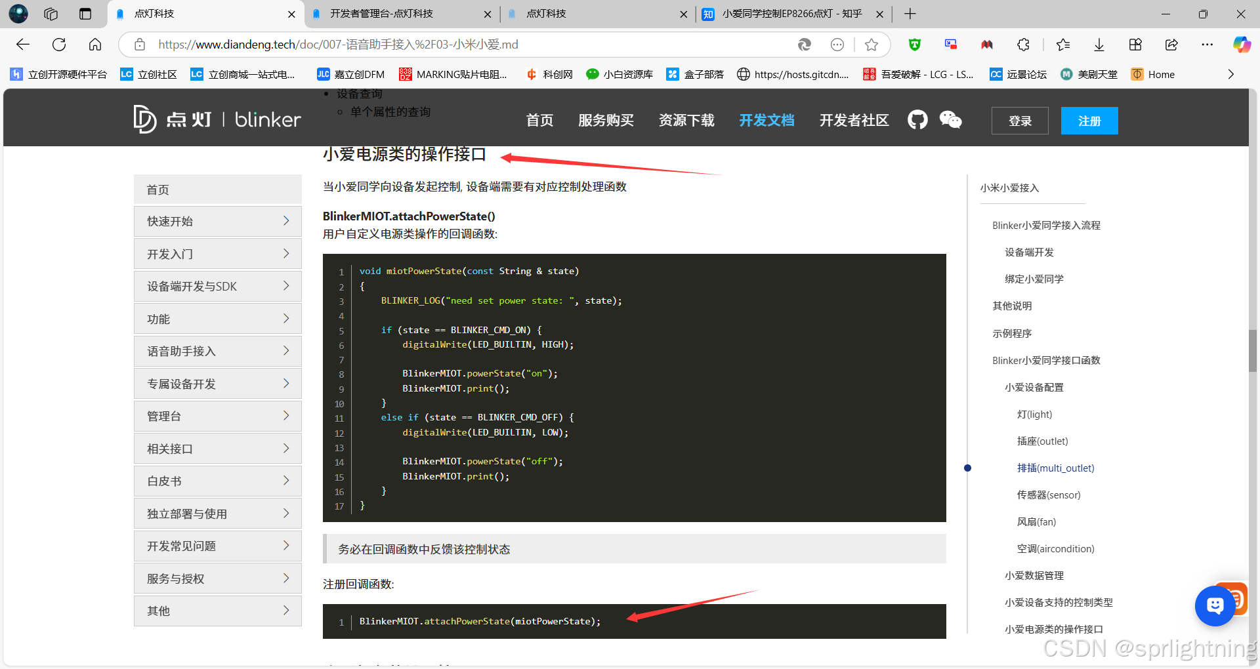Viewport: 1260px width, 669px height.
Task: Jump to 小爱数据管理 in outline
Action: click(x=1034, y=575)
